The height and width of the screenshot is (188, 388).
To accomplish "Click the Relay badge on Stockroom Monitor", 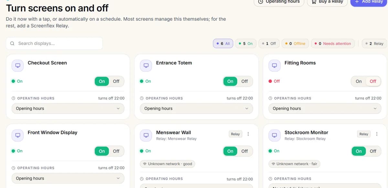I will pos(364,134).
